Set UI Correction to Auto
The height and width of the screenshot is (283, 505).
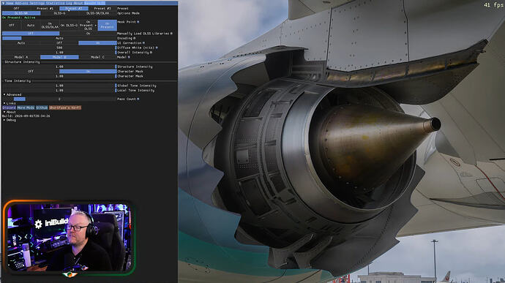point(21,43)
